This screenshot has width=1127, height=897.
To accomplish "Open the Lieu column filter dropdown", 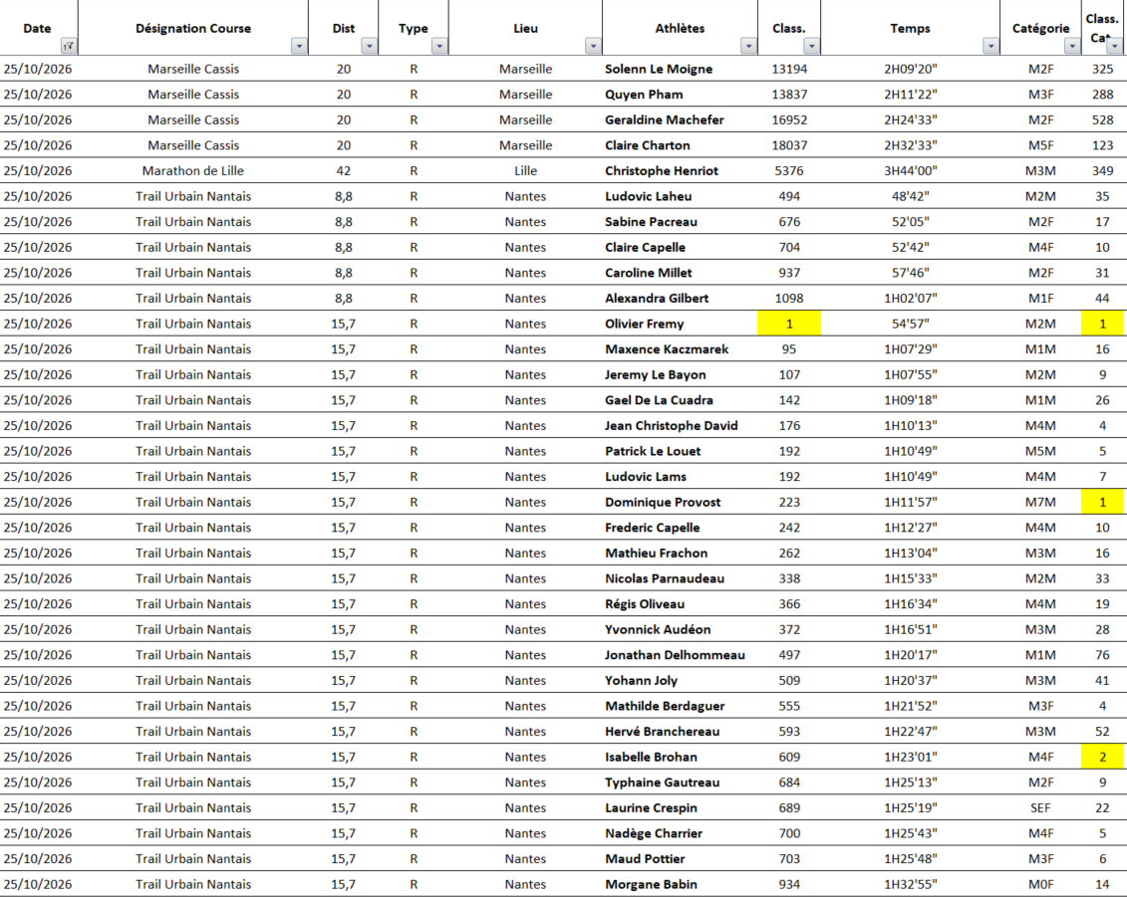I will 593,46.
